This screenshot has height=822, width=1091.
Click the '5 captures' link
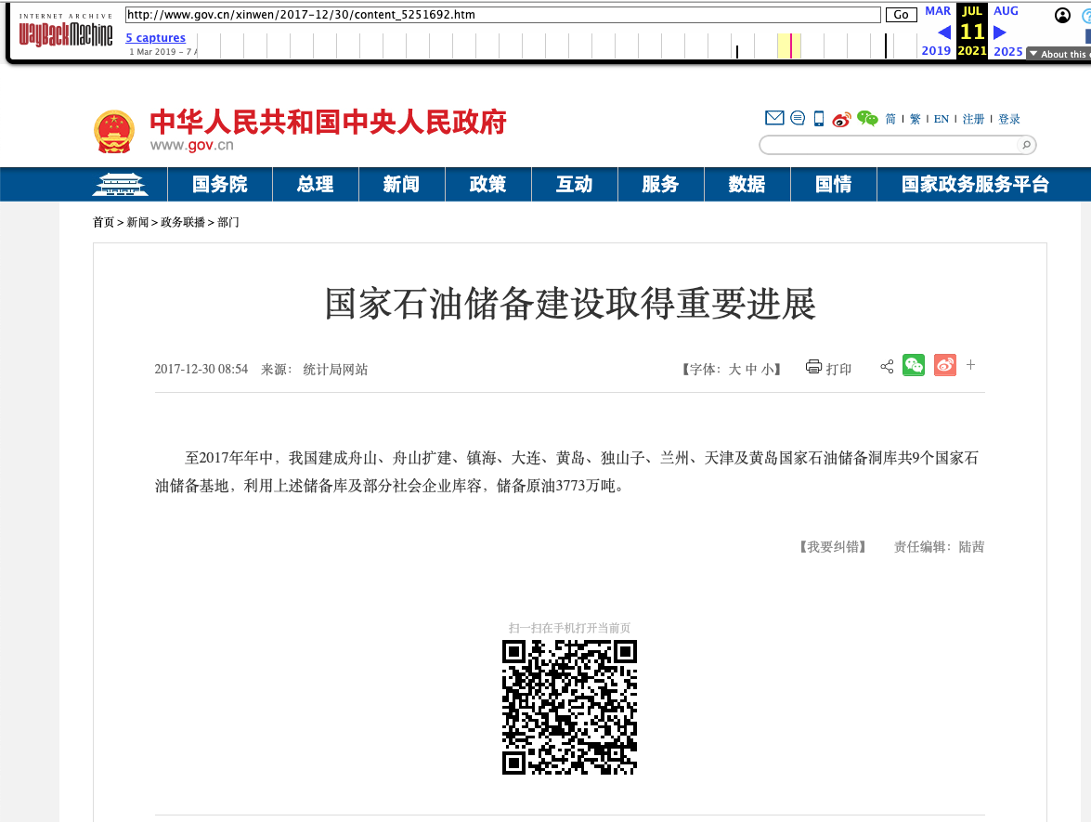[x=155, y=38]
